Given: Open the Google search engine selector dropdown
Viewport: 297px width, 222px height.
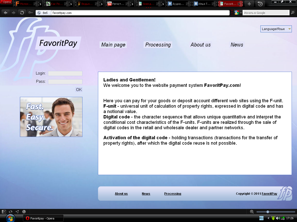Looking at the screenshot, I should point(238,13).
